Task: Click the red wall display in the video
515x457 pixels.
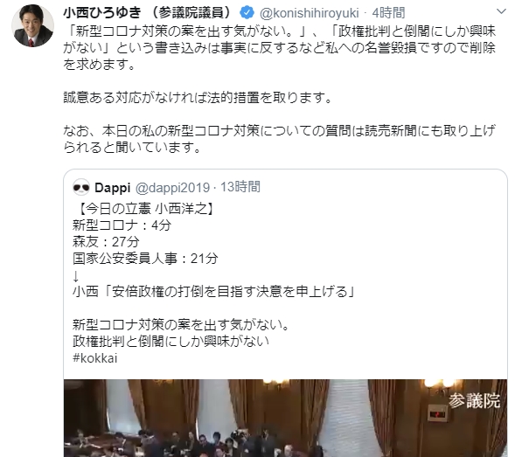Action: click(438, 413)
